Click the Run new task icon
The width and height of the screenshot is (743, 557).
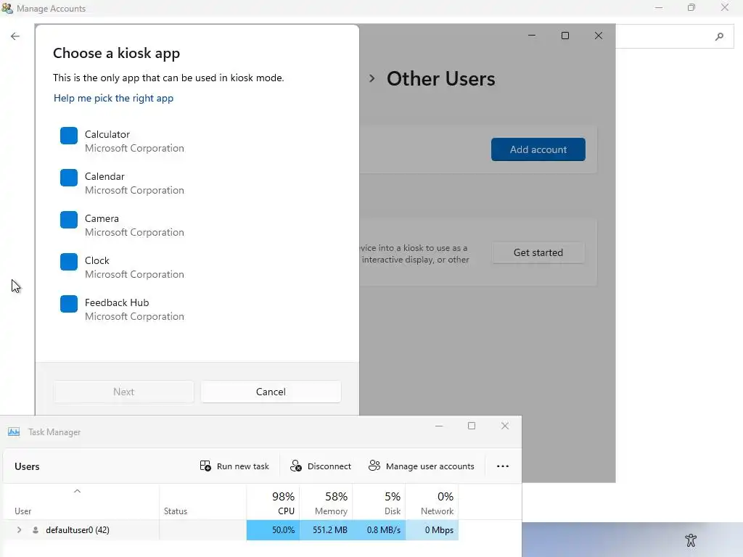(x=205, y=466)
